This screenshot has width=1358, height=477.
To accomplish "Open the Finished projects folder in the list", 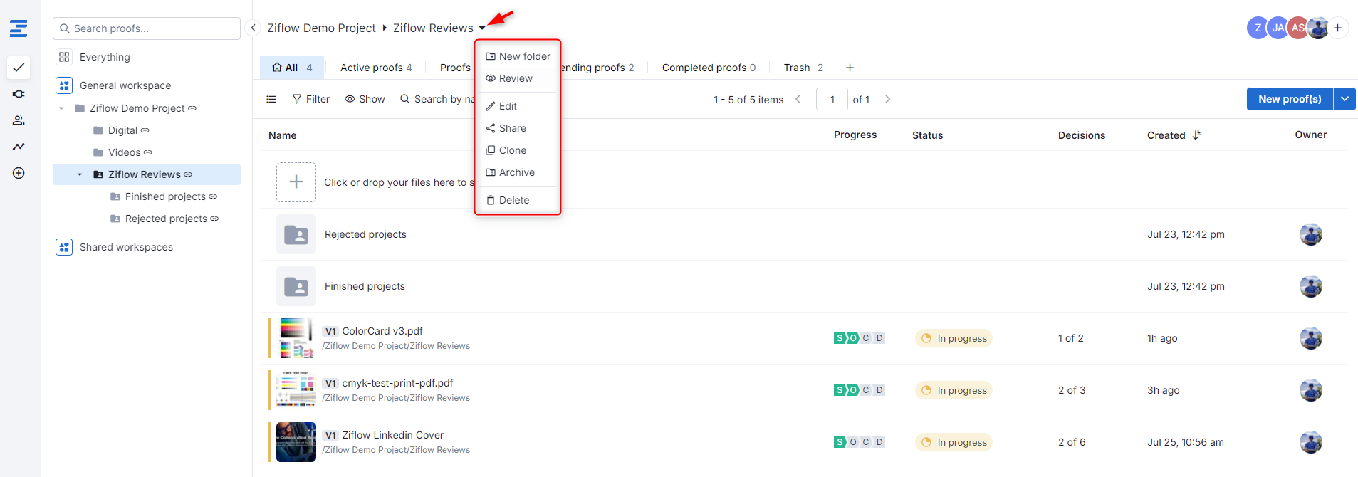I will tap(365, 286).
